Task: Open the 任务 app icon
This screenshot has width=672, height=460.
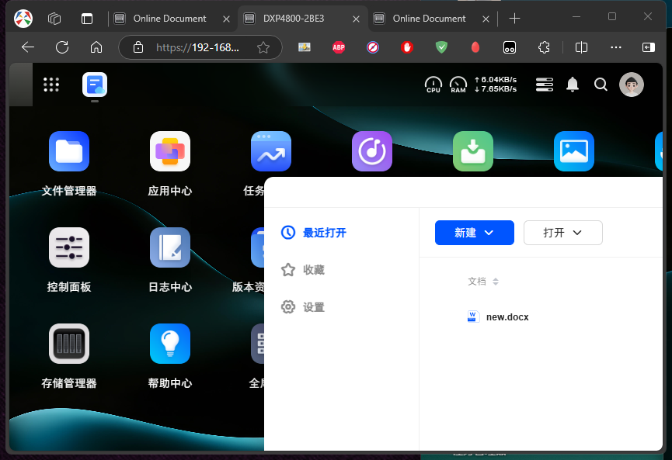Action: click(x=271, y=151)
